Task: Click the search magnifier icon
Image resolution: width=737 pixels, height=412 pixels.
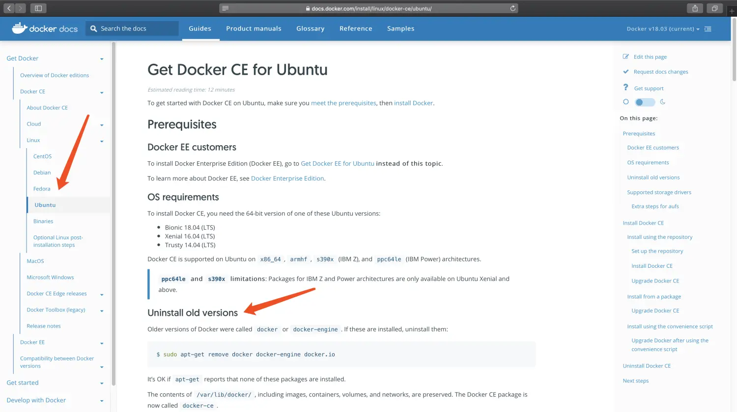Action: coord(93,28)
